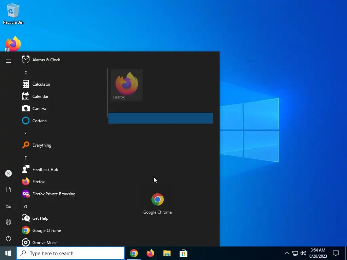This screenshot has width=347, height=260.
Task: Click the Firefox pinned tile
Action: tap(127, 85)
